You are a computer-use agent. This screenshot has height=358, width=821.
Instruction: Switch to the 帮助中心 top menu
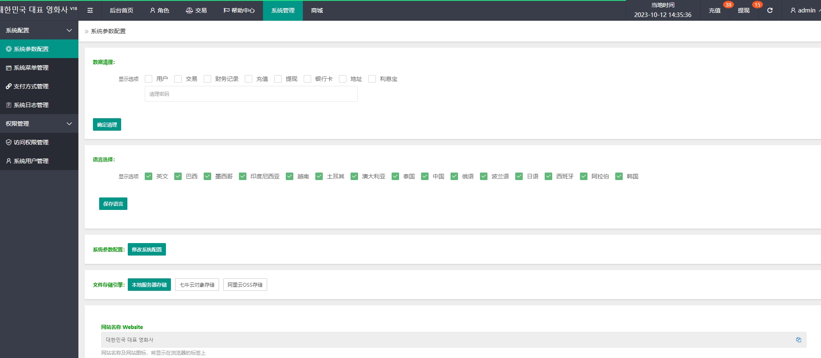pyautogui.click(x=239, y=10)
